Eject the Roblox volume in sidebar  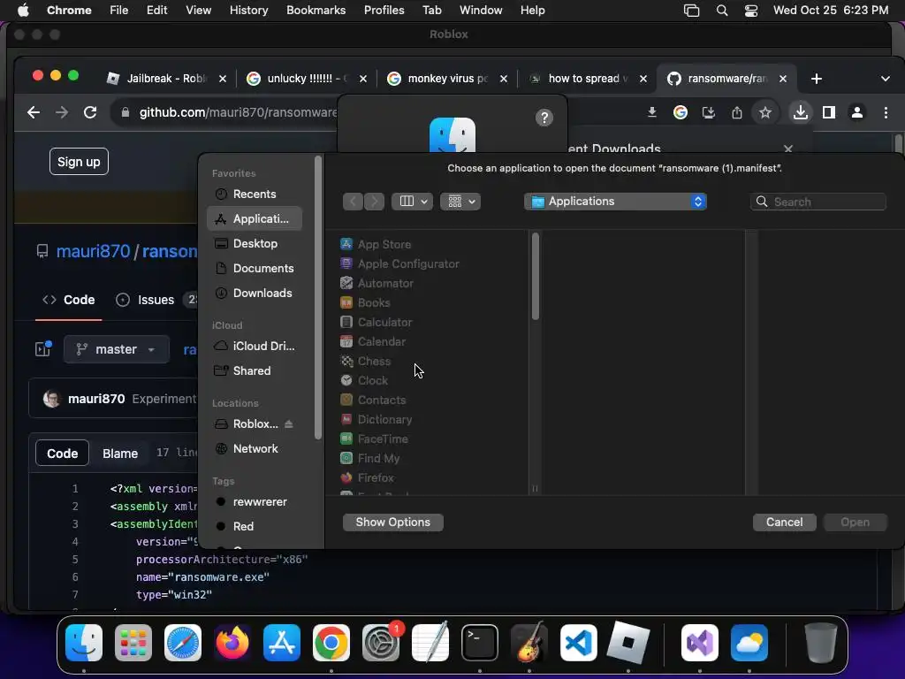click(289, 423)
